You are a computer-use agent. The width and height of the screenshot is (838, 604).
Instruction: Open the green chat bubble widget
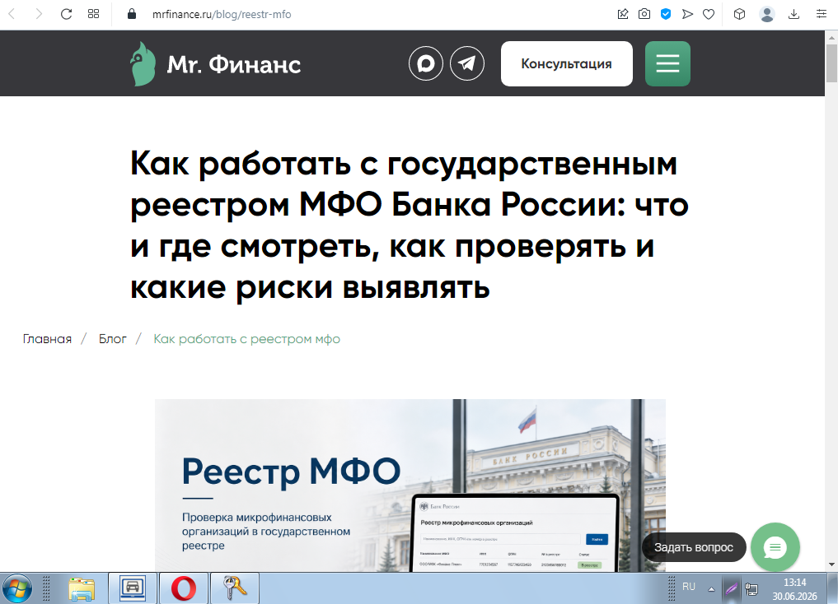click(x=775, y=547)
